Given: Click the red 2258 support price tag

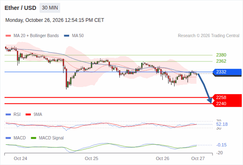Looking at the screenshot, I should click(227, 97).
